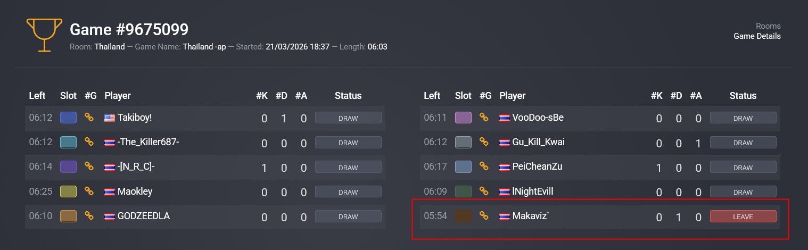This screenshot has width=808, height=250.
Task: Click the chain link icon beside VooDoo-sBe
Action: [484, 118]
